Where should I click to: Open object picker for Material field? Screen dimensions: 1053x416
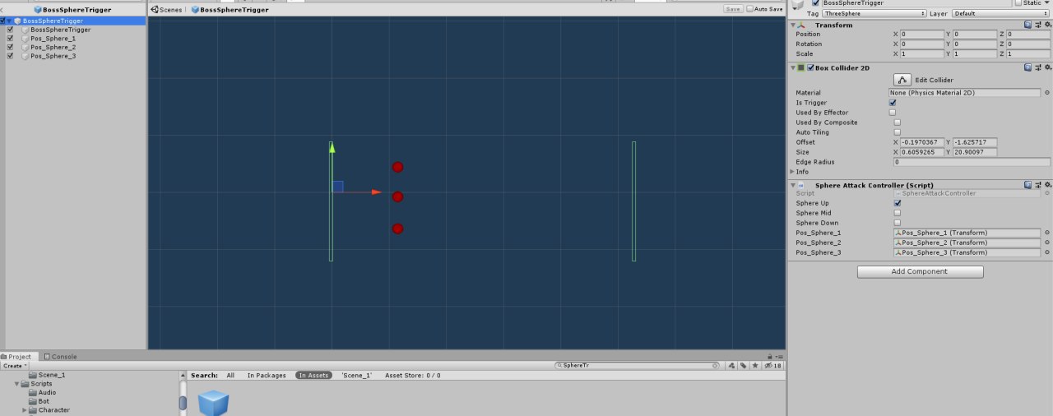pyautogui.click(x=1047, y=93)
